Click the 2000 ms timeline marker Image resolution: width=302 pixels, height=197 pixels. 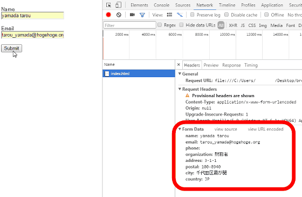pyautogui.click(x=122, y=35)
